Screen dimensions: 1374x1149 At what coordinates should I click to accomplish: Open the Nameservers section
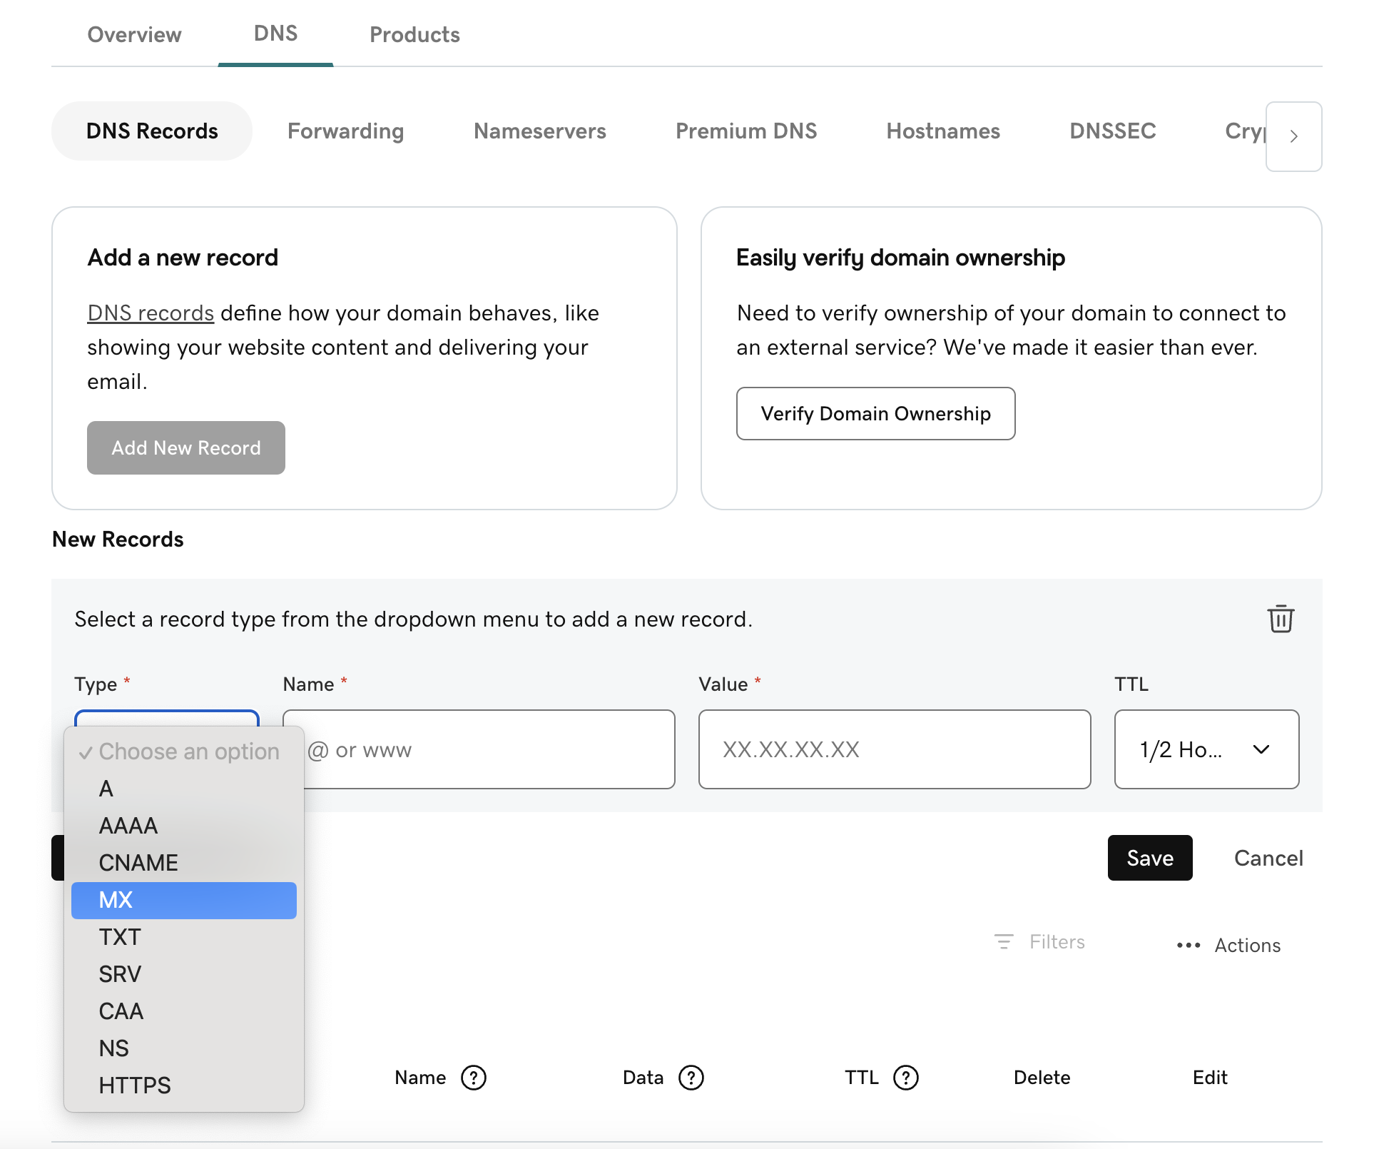coord(539,131)
